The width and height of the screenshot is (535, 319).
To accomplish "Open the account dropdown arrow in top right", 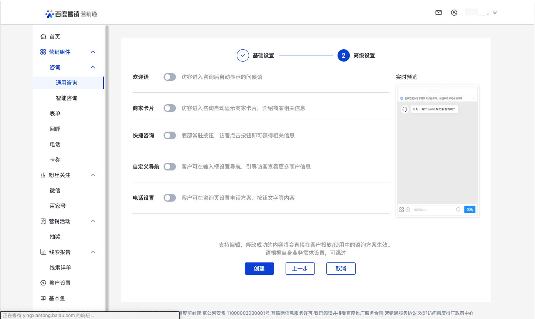I will tap(495, 12).
